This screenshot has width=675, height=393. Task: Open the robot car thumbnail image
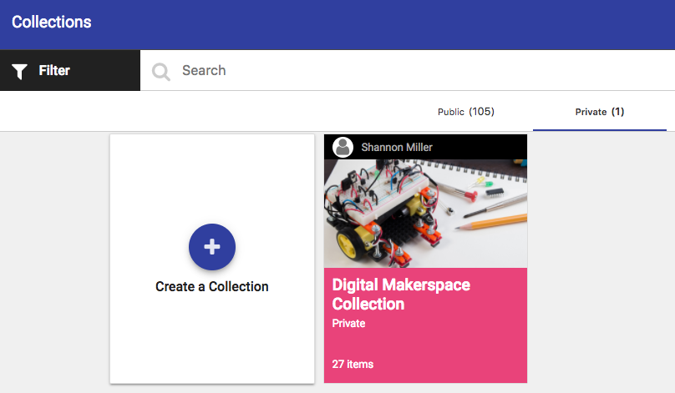coord(425,213)
